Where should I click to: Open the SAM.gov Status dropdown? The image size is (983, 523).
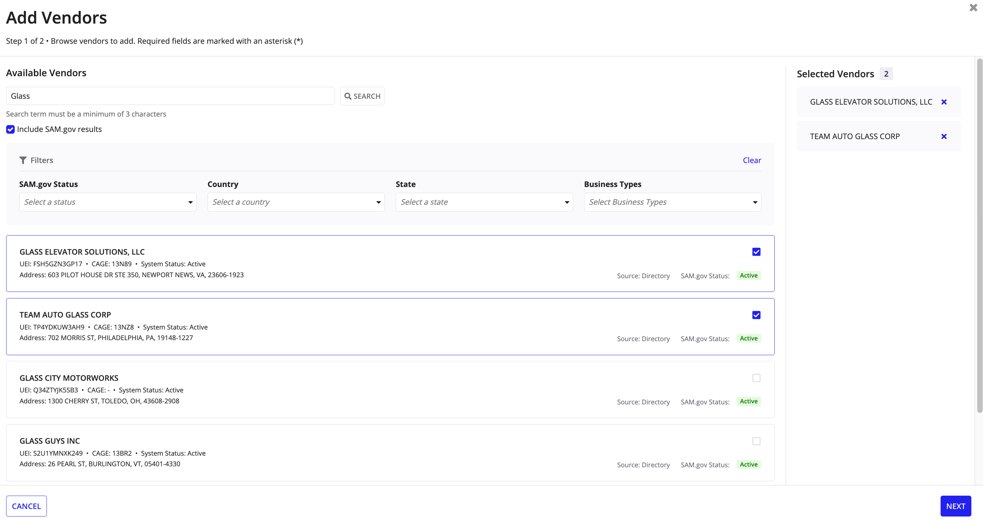[x=108, y=202]
